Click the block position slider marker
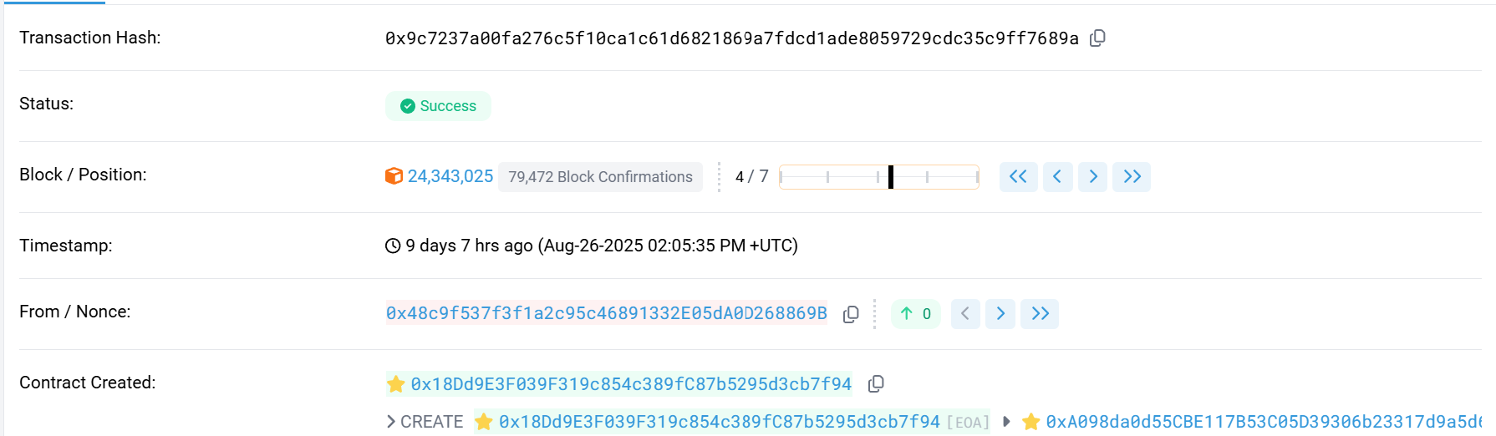This screenshot has height=436, width=1496. click(x=891, y=176)
